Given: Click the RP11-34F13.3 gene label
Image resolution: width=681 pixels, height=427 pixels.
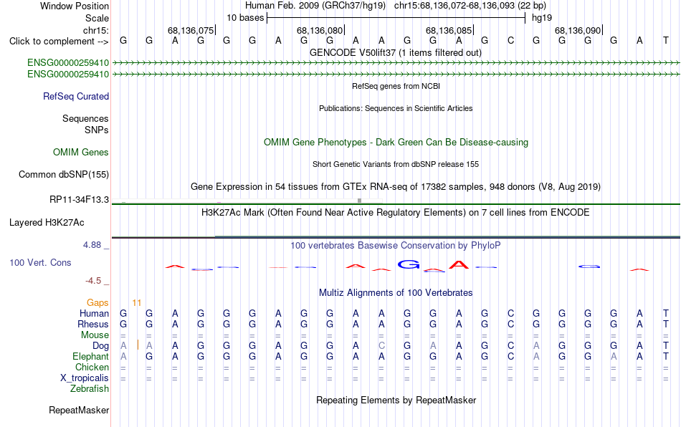Looking at the screenshot, I should pos(79,200).
